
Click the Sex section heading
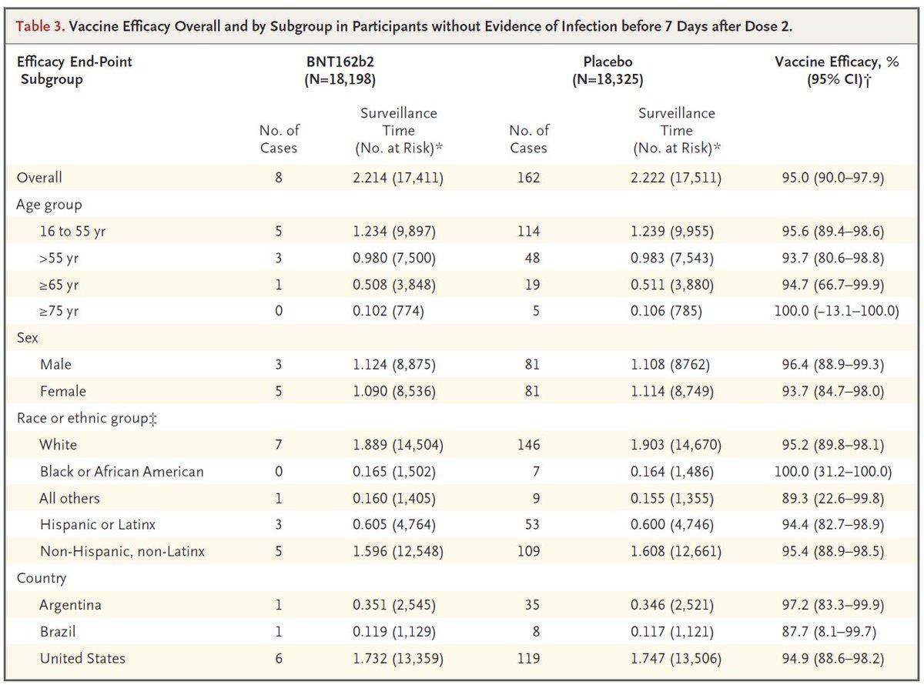[28, 337]
